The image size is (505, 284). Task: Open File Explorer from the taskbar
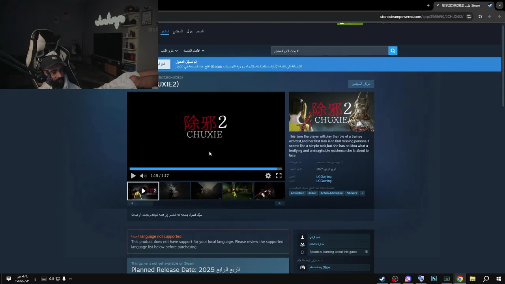[x=473, y=279]
